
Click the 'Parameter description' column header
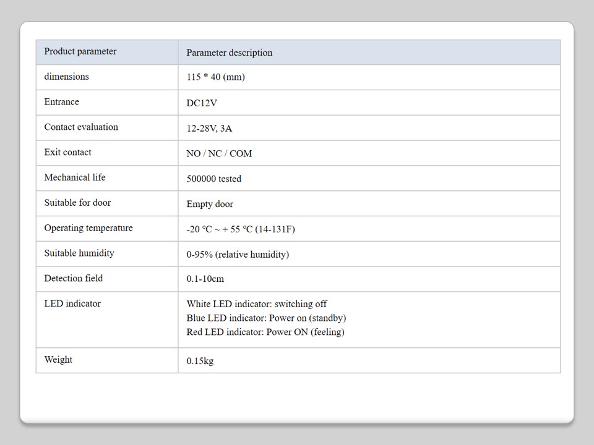pyautogui.click(x=229, y=53)
